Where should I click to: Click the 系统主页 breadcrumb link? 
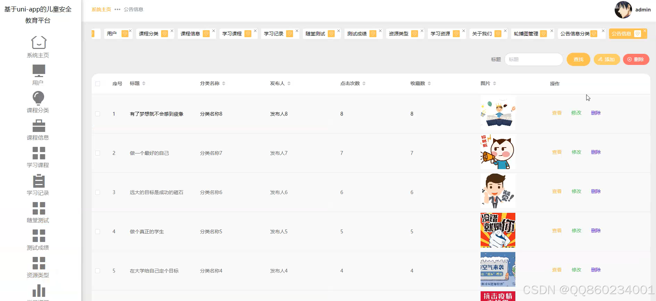point(101,9)
